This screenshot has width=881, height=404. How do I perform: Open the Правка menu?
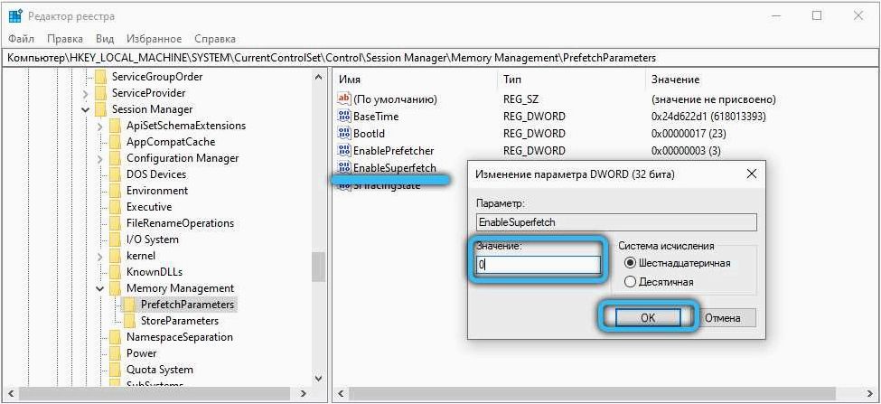(x=65, y=39)
